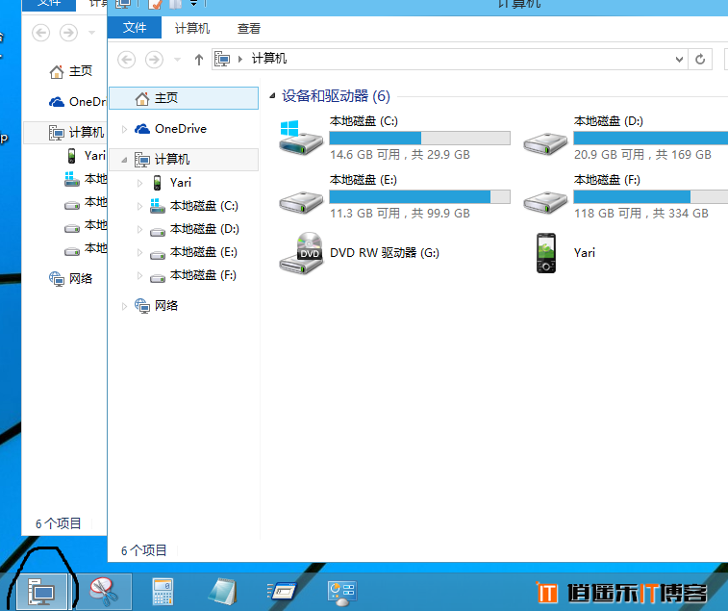
Task: Collapse the 设备和驱动器 group header
Action: click(x=272, y=96)
